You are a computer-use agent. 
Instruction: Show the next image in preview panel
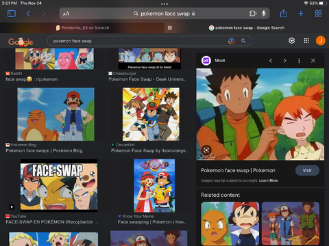[284, 61]
